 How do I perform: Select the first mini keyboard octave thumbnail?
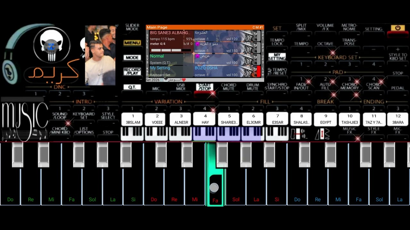(132, 134)
